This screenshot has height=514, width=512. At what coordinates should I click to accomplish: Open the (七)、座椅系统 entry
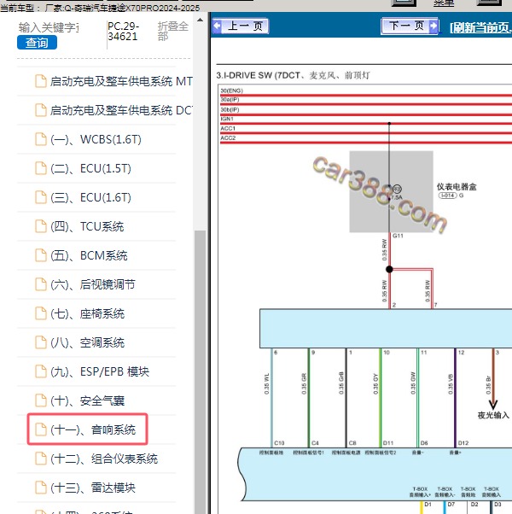(96, 313)
